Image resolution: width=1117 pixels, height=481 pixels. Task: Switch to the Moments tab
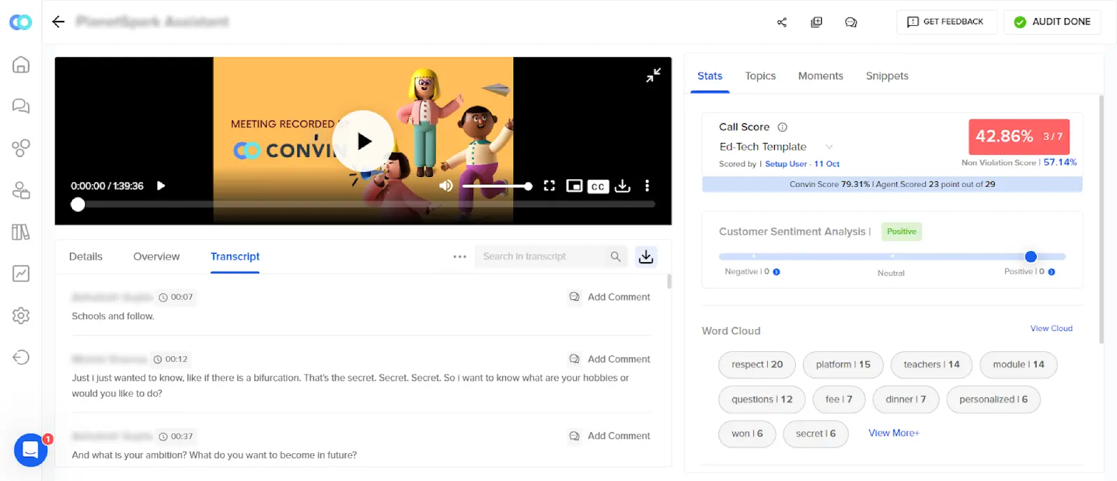(821, 76)
